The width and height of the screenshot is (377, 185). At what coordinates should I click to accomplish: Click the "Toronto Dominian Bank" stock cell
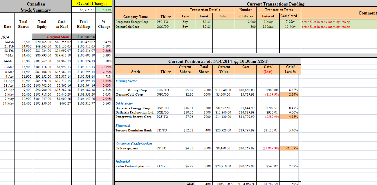point(136,130)
